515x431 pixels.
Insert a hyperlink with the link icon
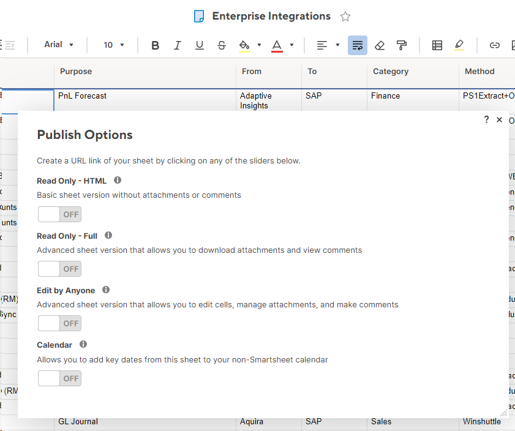(494, 45)
